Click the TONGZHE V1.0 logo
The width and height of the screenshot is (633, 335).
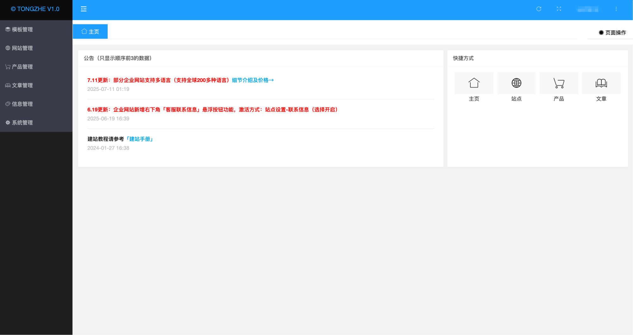click(x=35, y=9)
